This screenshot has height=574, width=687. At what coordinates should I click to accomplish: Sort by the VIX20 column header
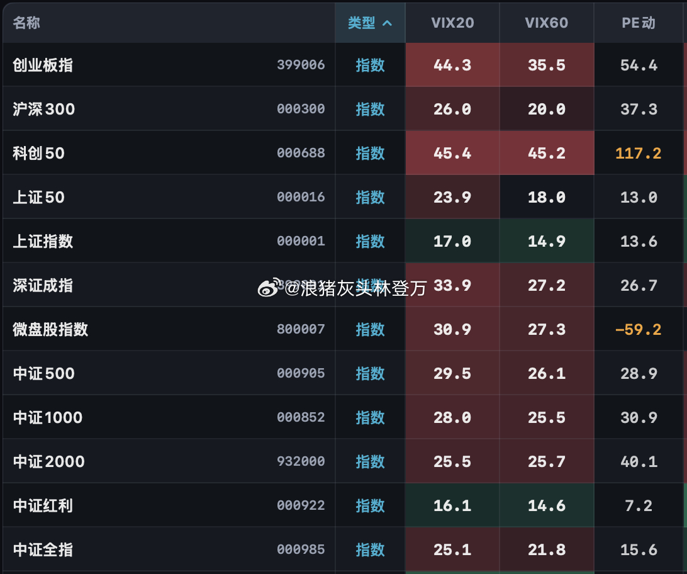pyautogui.click(x=452, y=23)
